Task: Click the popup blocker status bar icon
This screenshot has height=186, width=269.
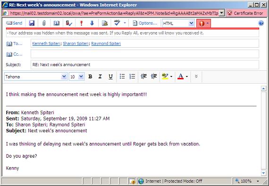Action: (132, 181)
